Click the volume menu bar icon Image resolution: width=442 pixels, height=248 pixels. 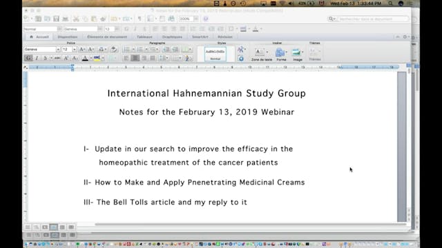coord(291,3)
